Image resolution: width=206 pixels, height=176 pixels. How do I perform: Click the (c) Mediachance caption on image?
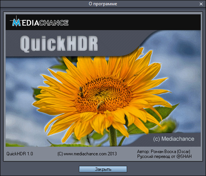(x=174, y=139)
